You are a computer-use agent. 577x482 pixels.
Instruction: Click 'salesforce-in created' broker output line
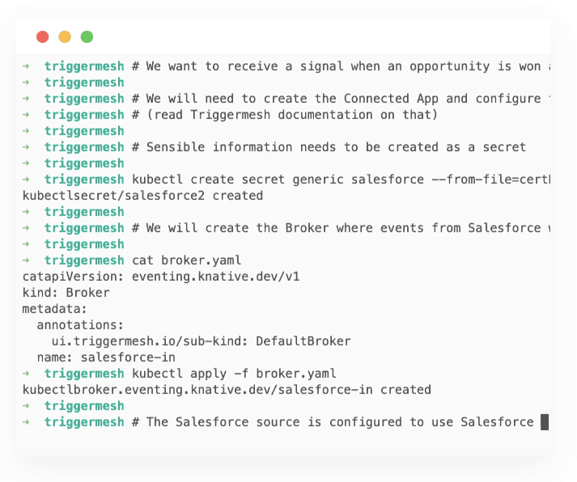pos(227,390)
